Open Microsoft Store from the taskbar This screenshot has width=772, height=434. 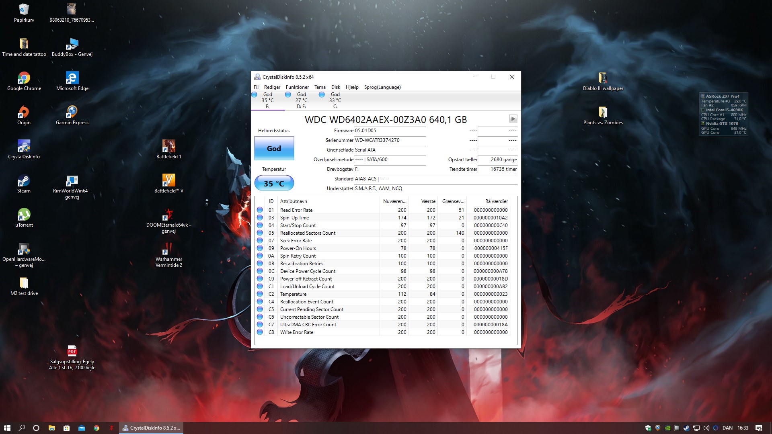click(67, 428)
